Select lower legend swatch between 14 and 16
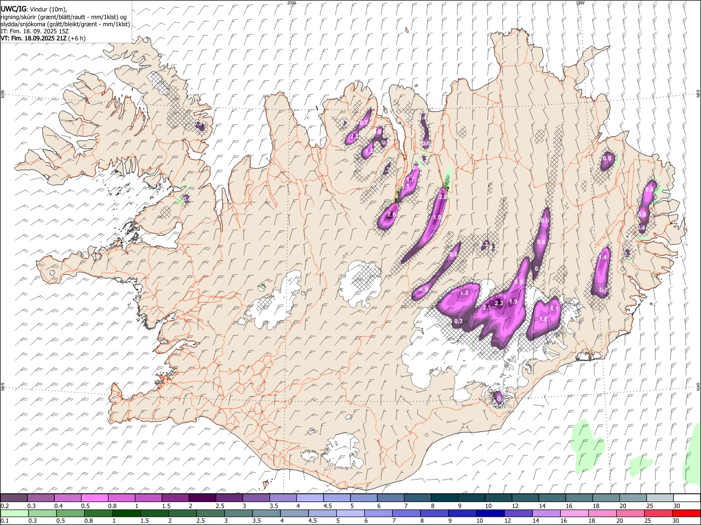 [546, 513]
